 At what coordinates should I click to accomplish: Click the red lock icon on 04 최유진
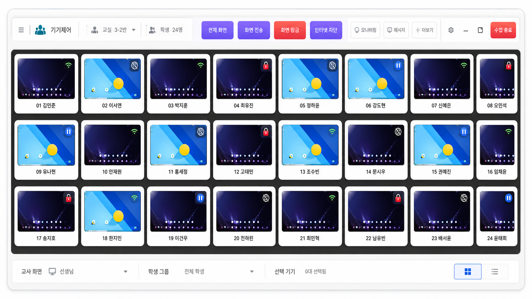(x=266, y=65)
